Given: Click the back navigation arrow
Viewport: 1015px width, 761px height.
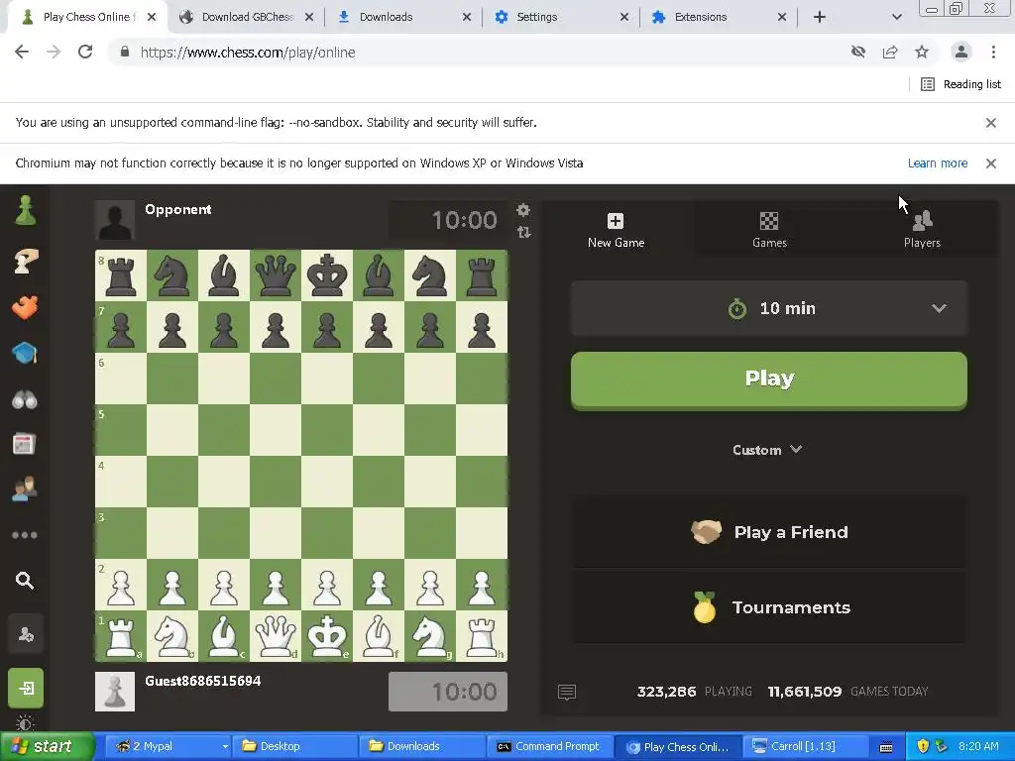Looking at the screenshot, I should pos(22,52).
